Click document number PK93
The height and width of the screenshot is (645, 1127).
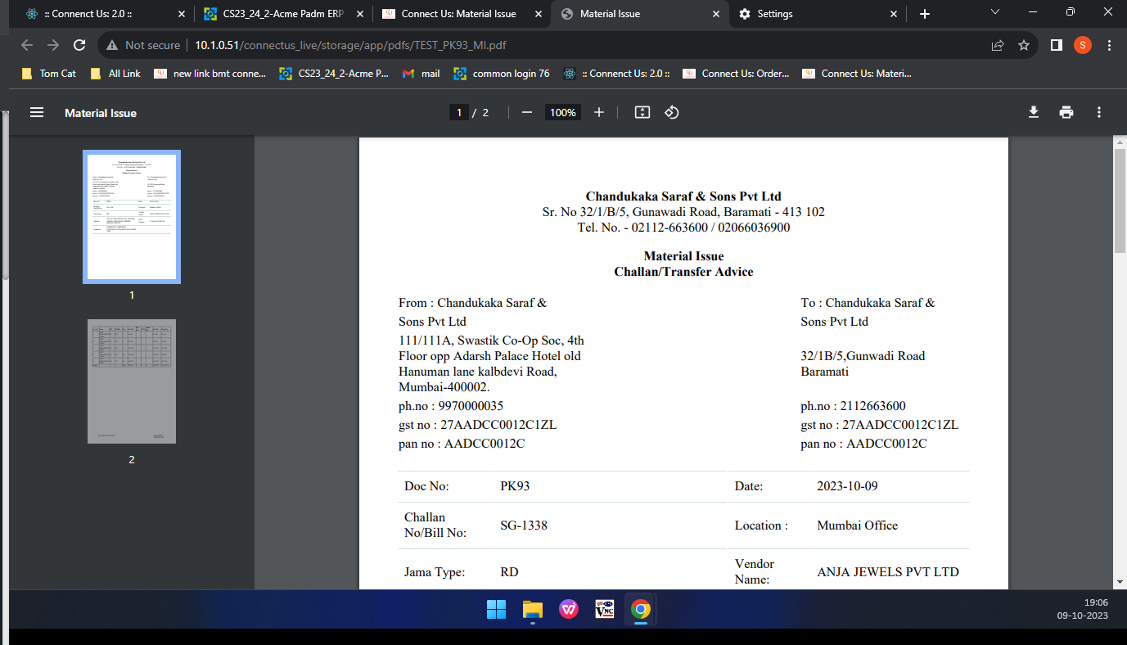pyautogui.click(x=515, y=486)
